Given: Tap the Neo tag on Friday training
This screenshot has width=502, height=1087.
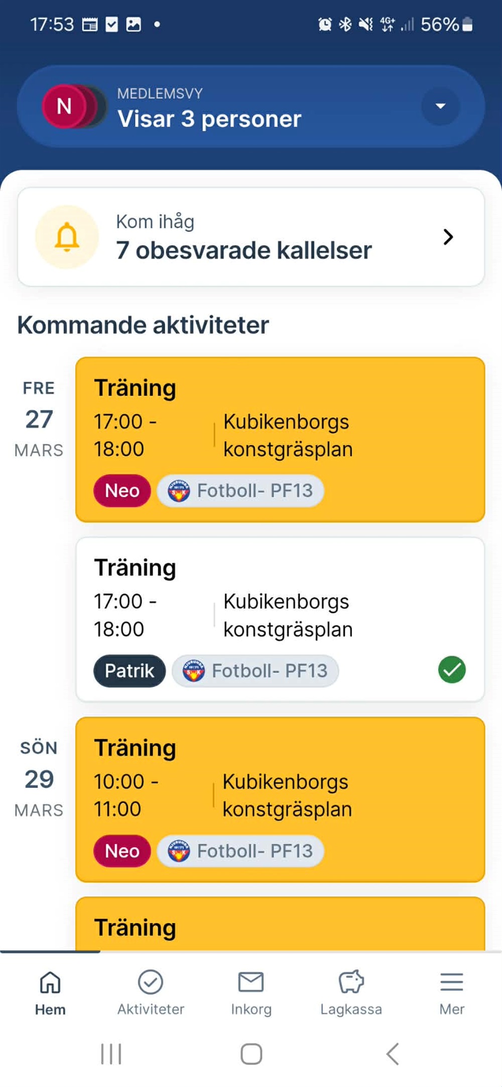Looking at the screenshot, I should tap(122, 491).
